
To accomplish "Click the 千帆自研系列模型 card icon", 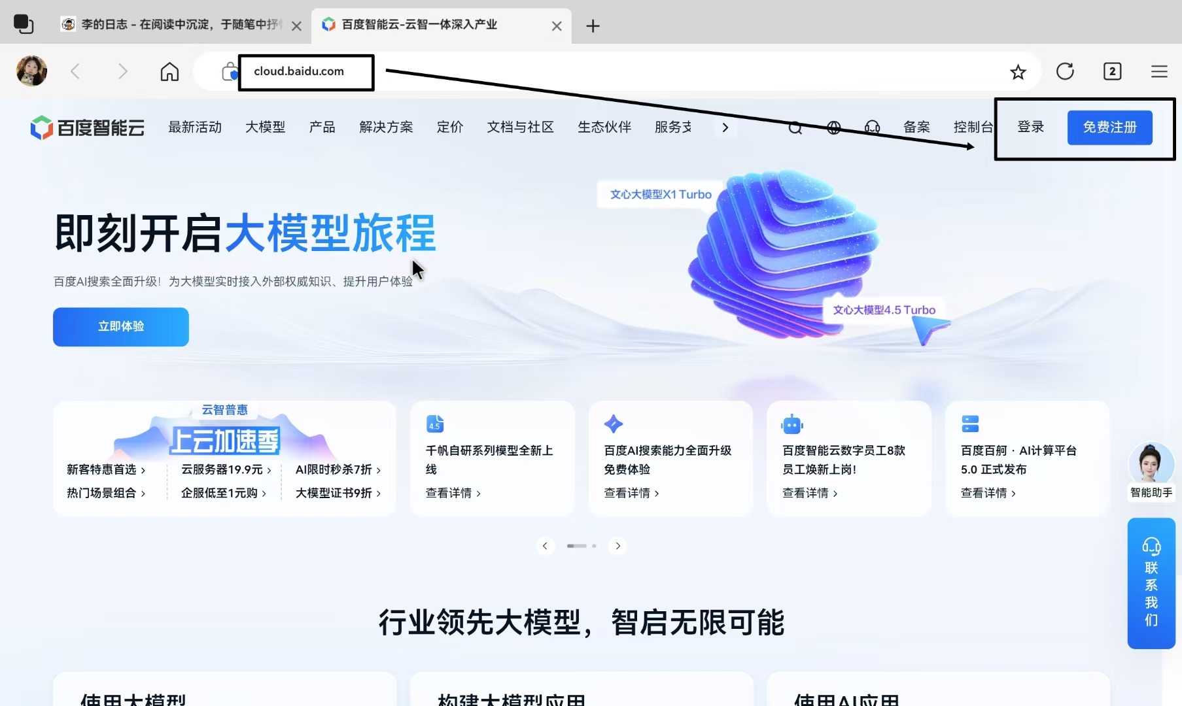I will [435, 424].
